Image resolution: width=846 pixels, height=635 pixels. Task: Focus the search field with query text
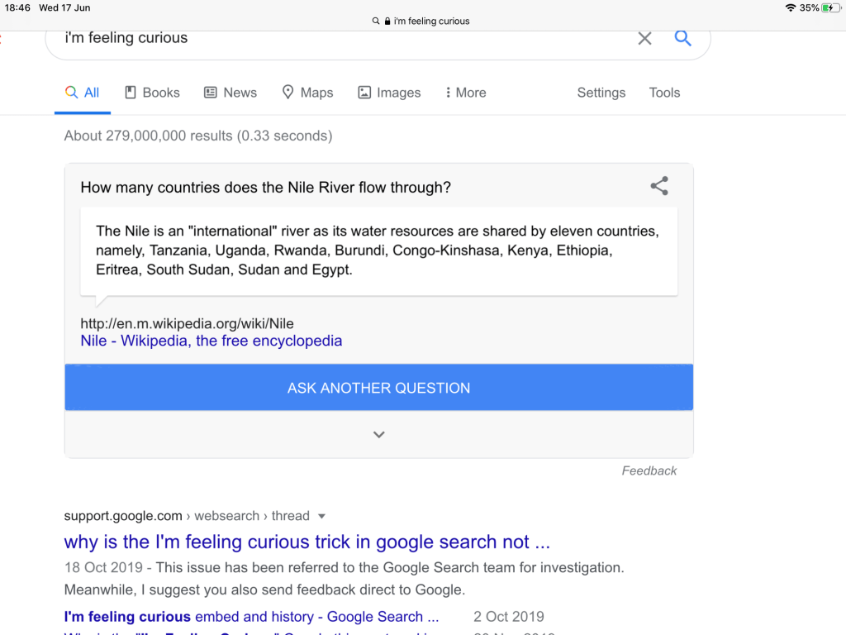point(330,38)
